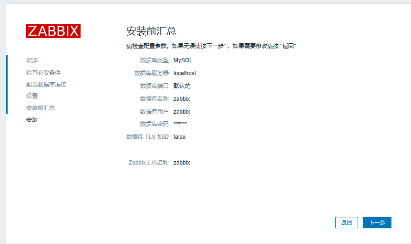Select the 安装 step in sidebar
Screen dimensions: 411x244
[32, 120]
